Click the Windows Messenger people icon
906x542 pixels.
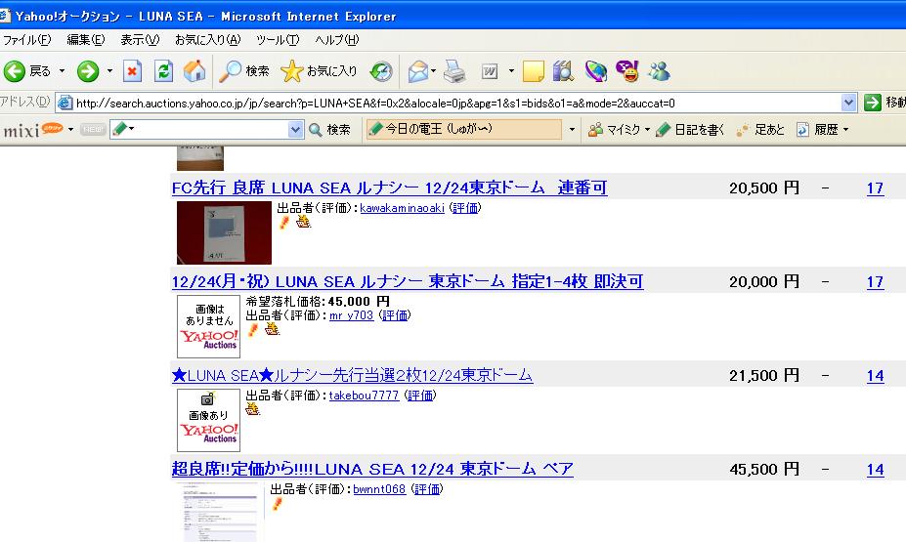[x=660, y=71]
